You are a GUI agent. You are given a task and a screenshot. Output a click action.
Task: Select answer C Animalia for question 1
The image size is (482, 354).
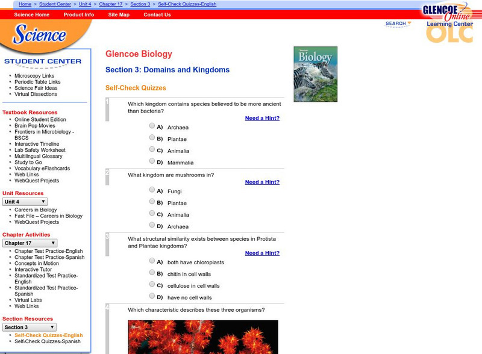click(x=152, y=149)
